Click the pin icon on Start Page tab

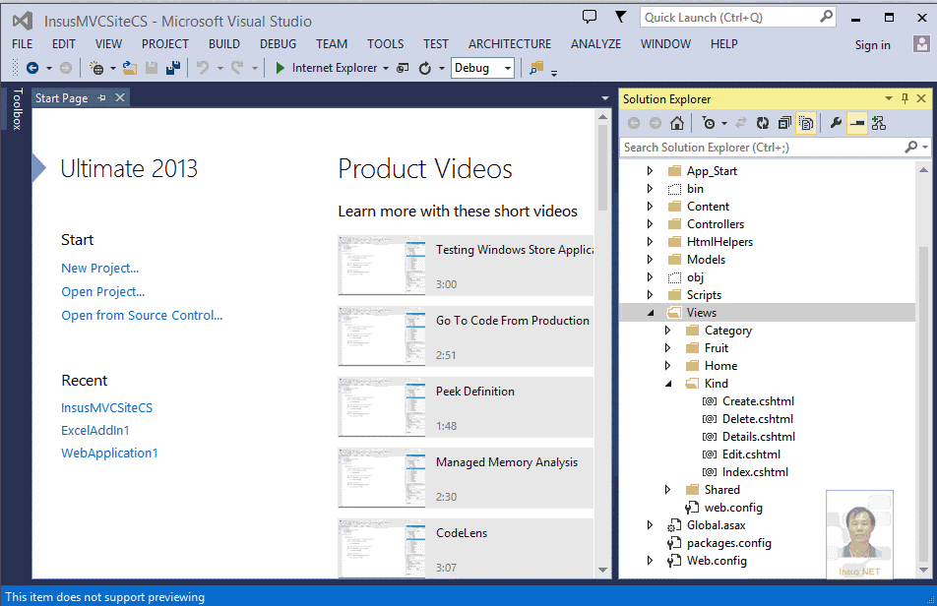102,98
